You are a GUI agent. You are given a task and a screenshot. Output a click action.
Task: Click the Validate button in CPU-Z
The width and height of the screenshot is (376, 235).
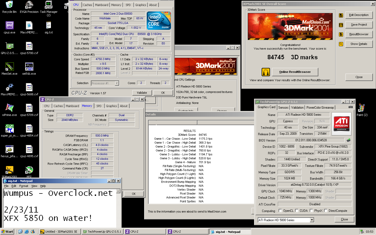tap(142, 93)
